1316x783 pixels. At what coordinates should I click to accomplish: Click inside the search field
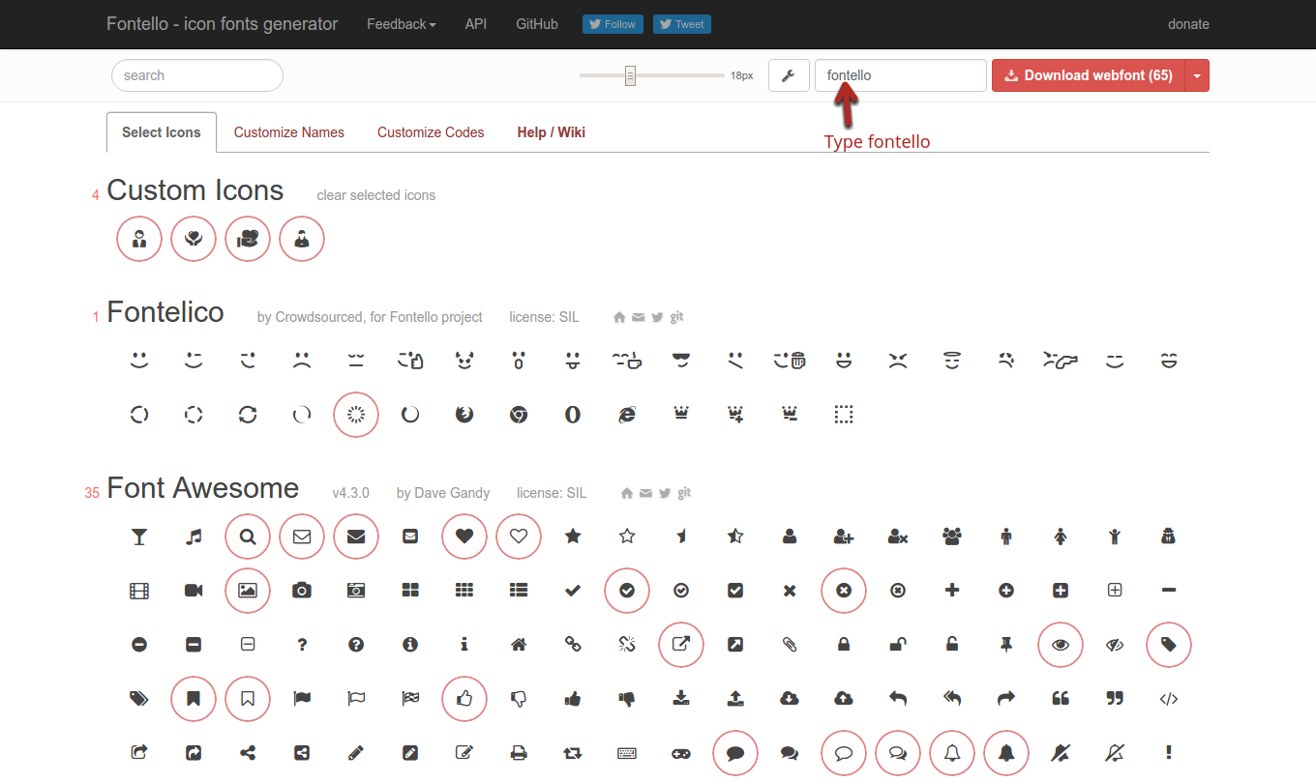[x=196, y=75]
